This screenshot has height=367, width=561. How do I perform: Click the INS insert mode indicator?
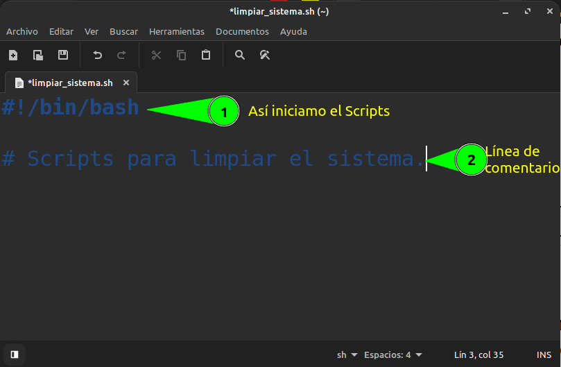tap(544, 355)
